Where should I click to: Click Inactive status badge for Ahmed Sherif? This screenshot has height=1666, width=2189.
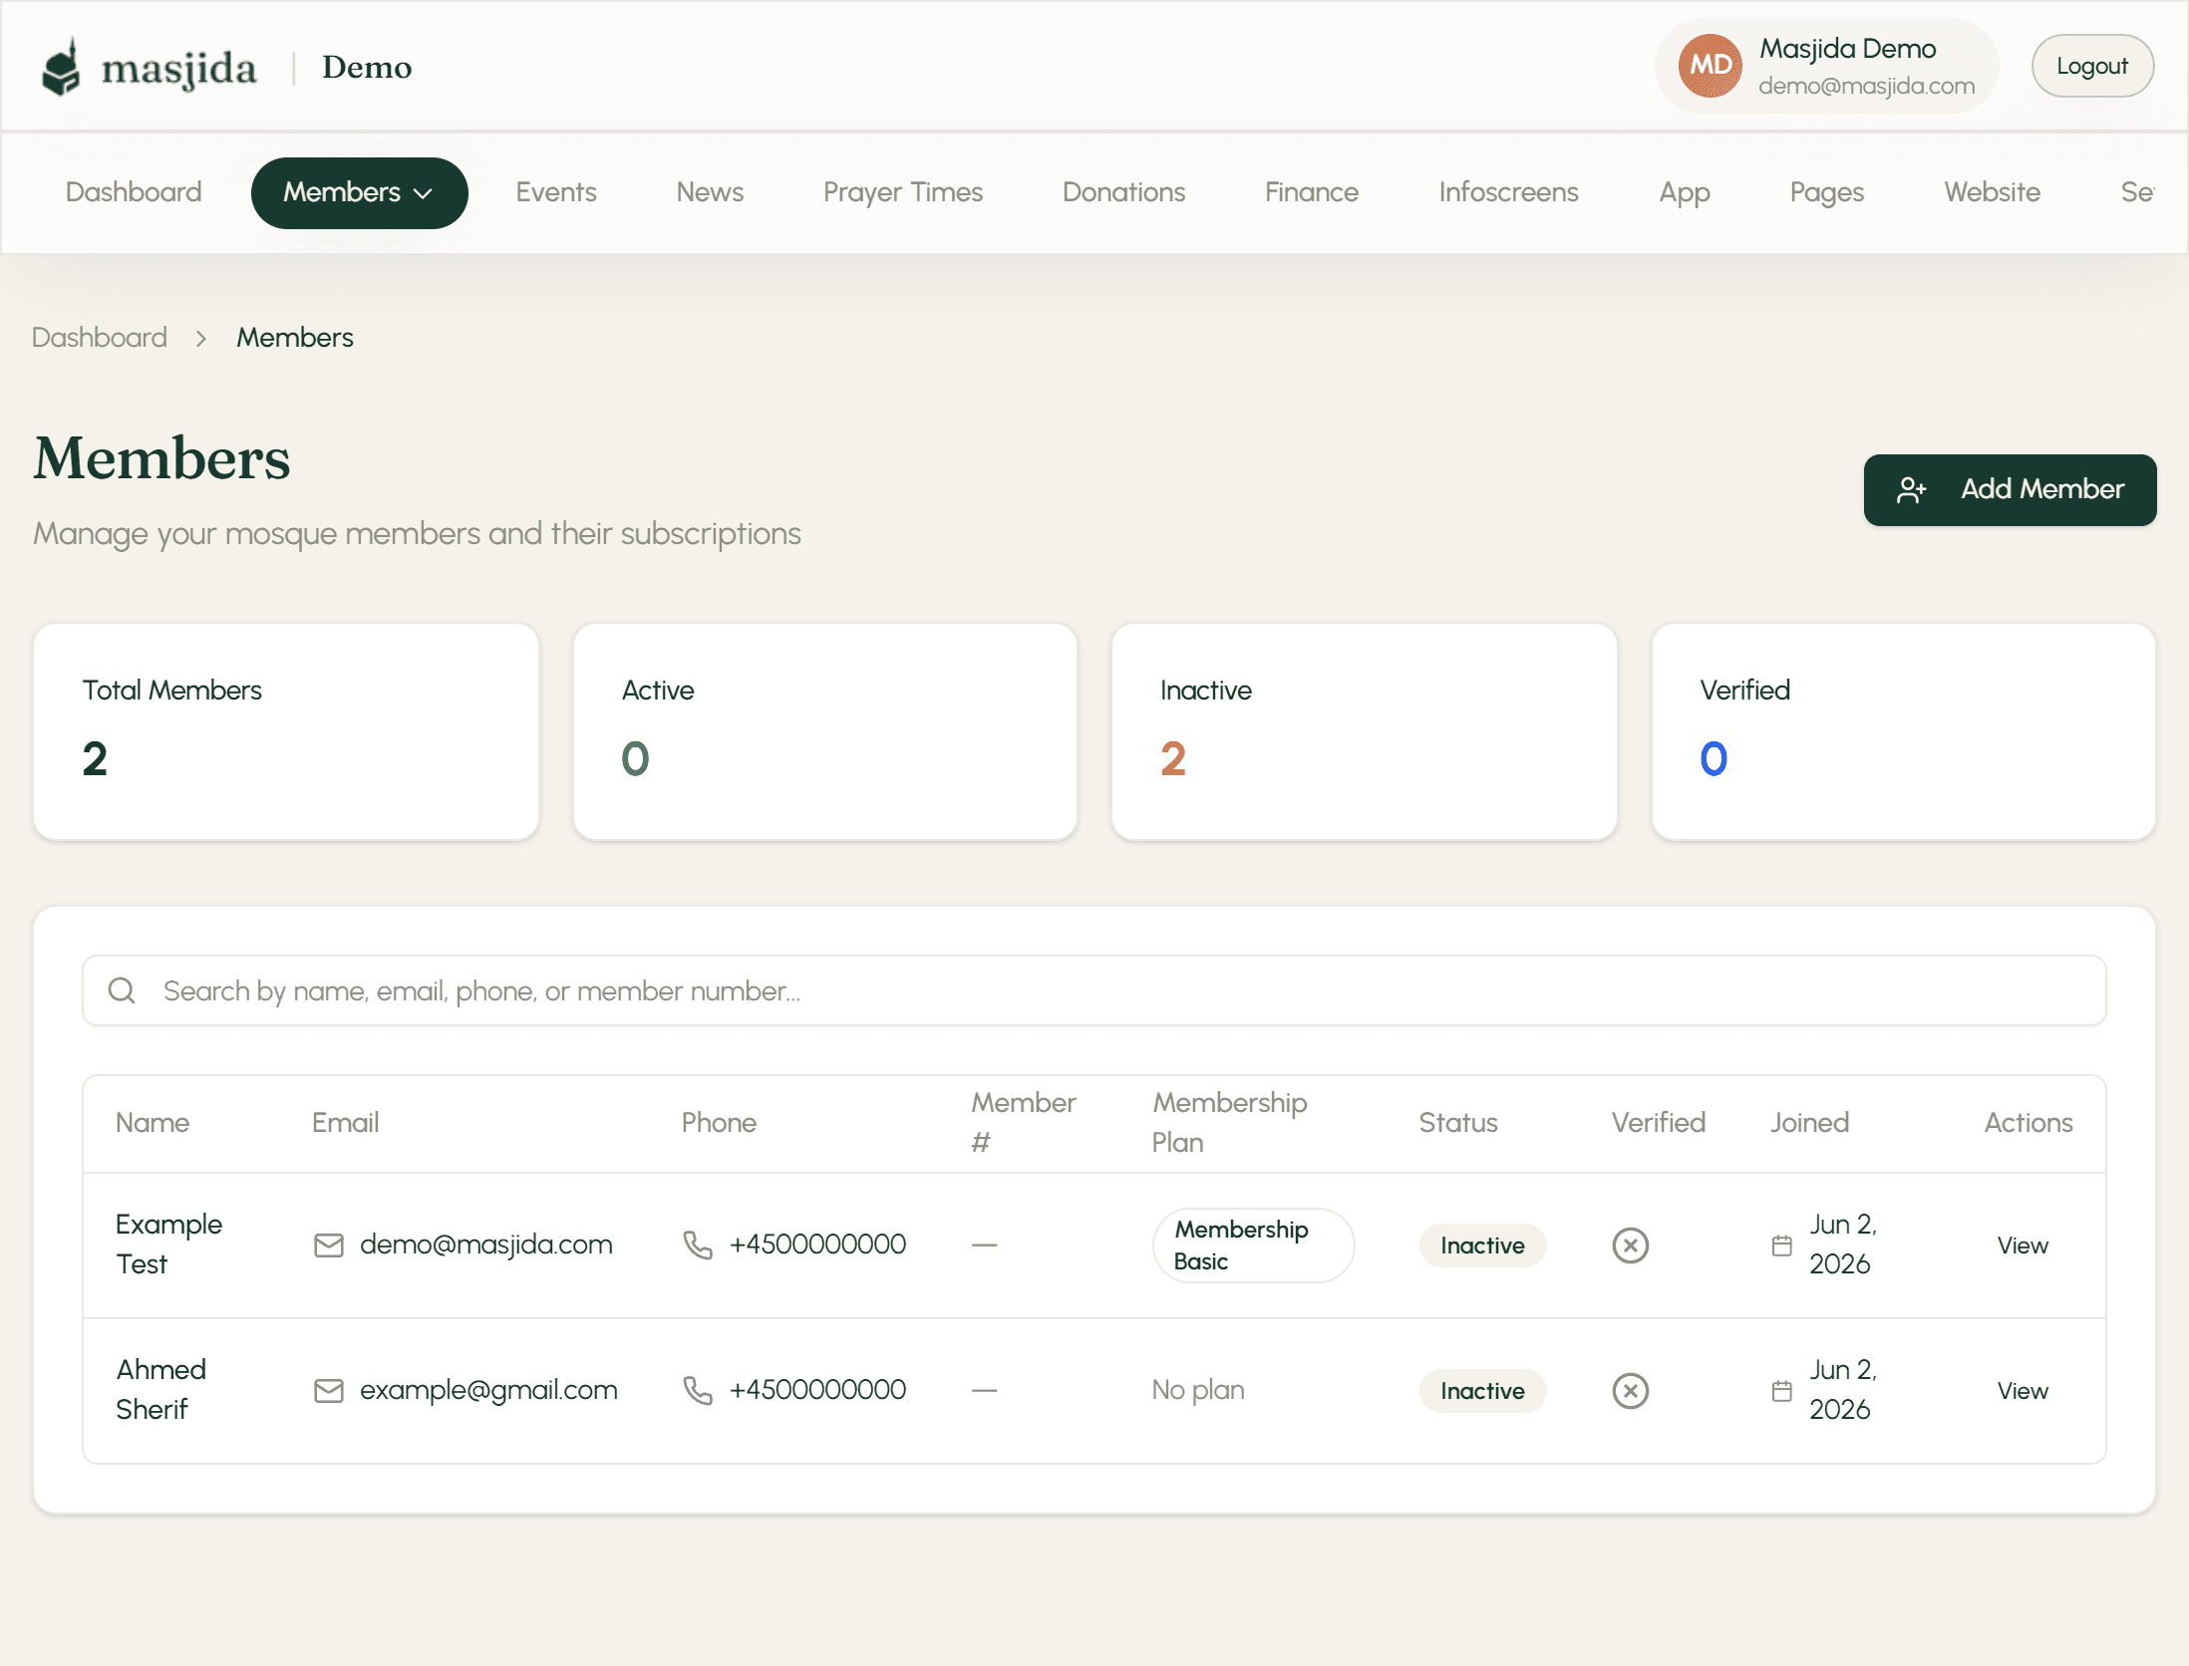click(1482, 1391)
